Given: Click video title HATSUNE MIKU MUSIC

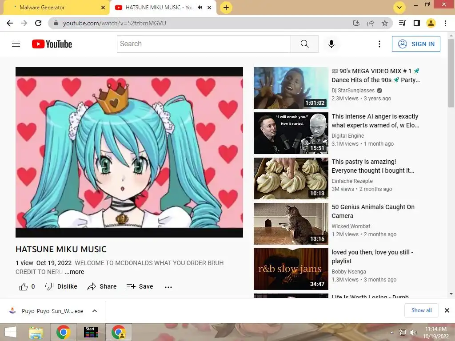Looking at the screenshot, I should tap(61, 250).
